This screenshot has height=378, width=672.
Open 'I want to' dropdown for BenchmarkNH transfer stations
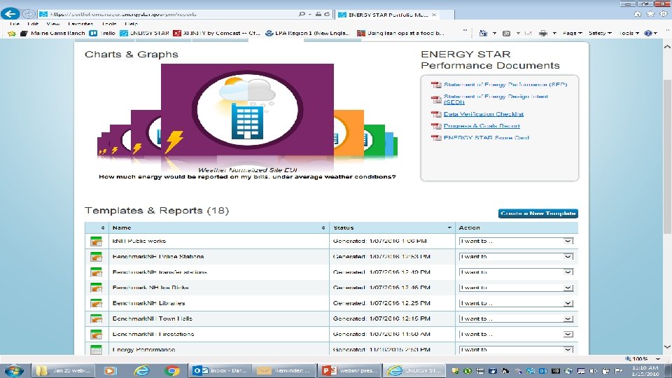click(517, 272)
